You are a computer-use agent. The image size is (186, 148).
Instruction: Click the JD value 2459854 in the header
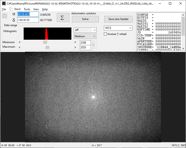point(174,32)
